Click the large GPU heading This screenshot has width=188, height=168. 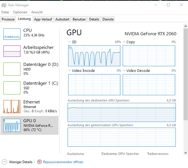click(x=74, y=32)
